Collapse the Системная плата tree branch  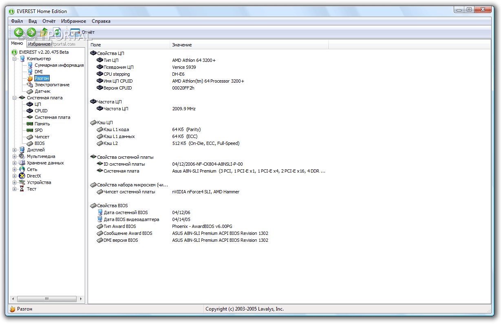pyautogui.click(x=15, y=98)
